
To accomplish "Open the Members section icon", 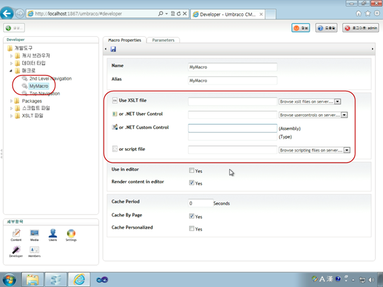I will click(34, 251).
